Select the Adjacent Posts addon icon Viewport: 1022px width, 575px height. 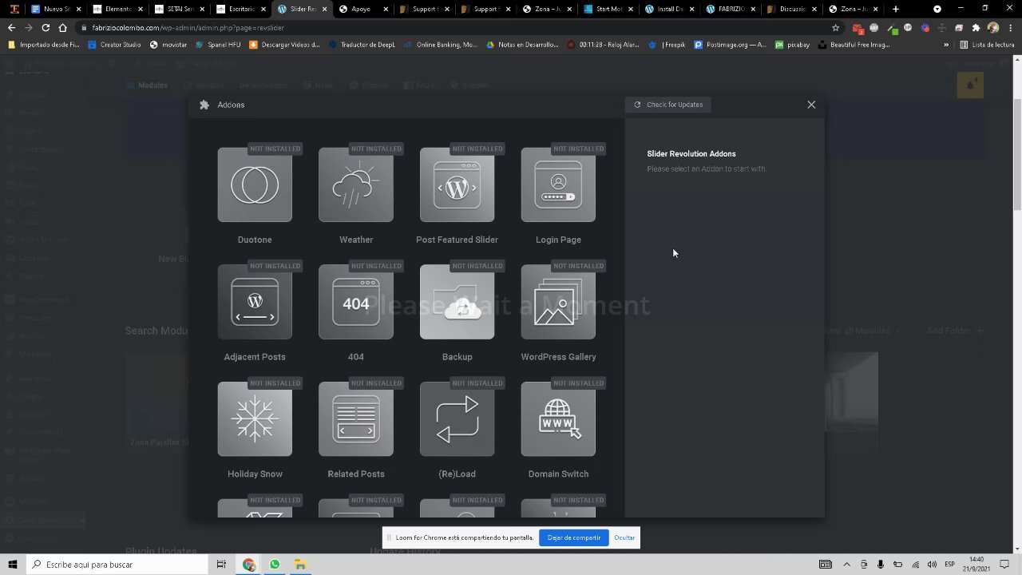[x=255, y=302]
